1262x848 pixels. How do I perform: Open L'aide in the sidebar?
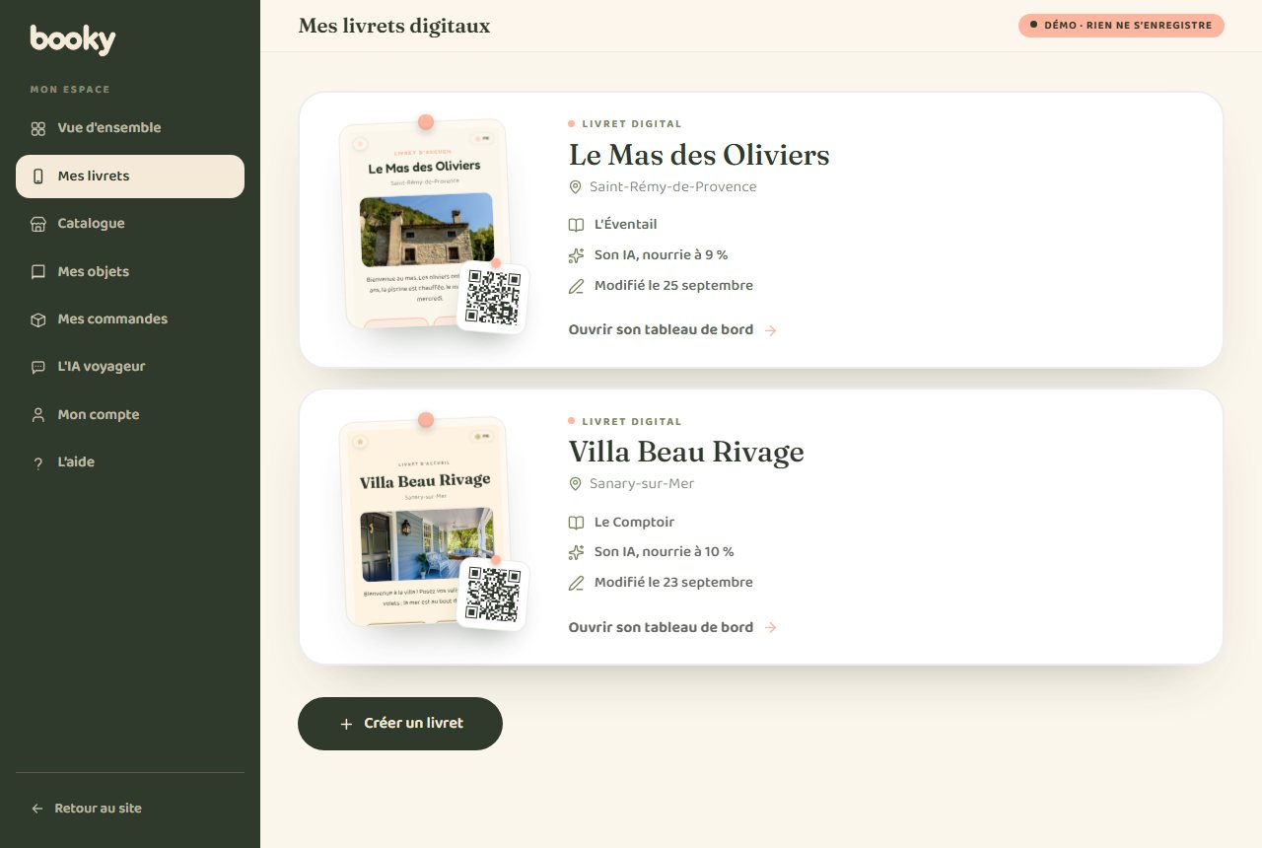coord(130,462)
